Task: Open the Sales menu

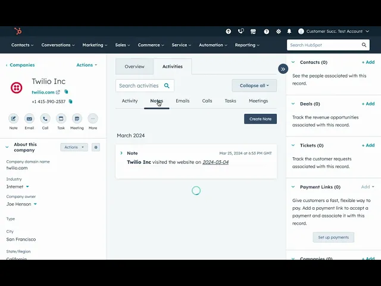Action: [123, 45]
